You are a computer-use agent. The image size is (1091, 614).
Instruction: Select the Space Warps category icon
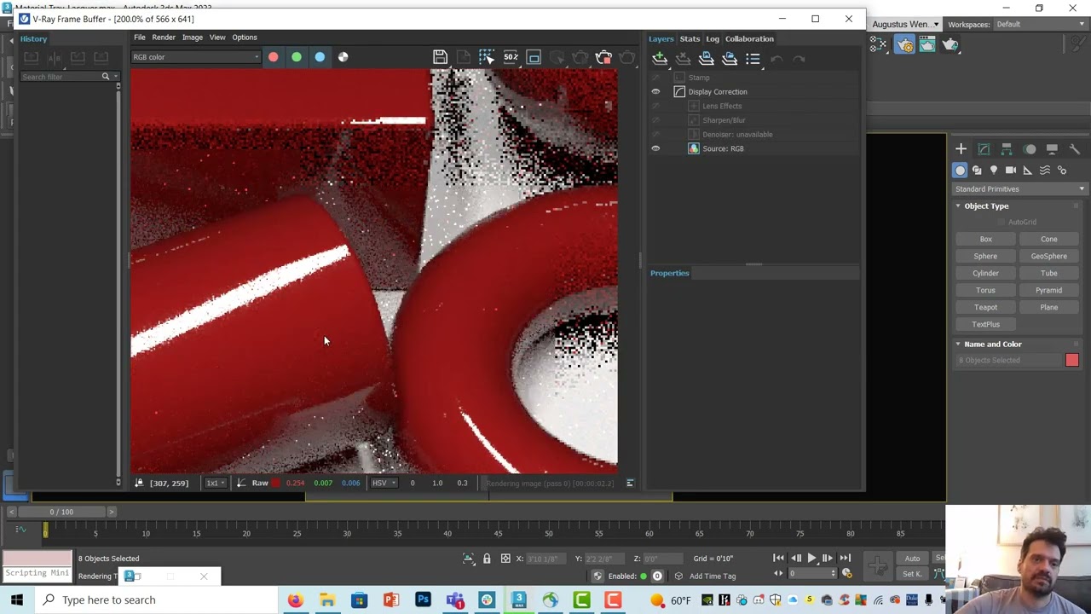(1045, 171)
